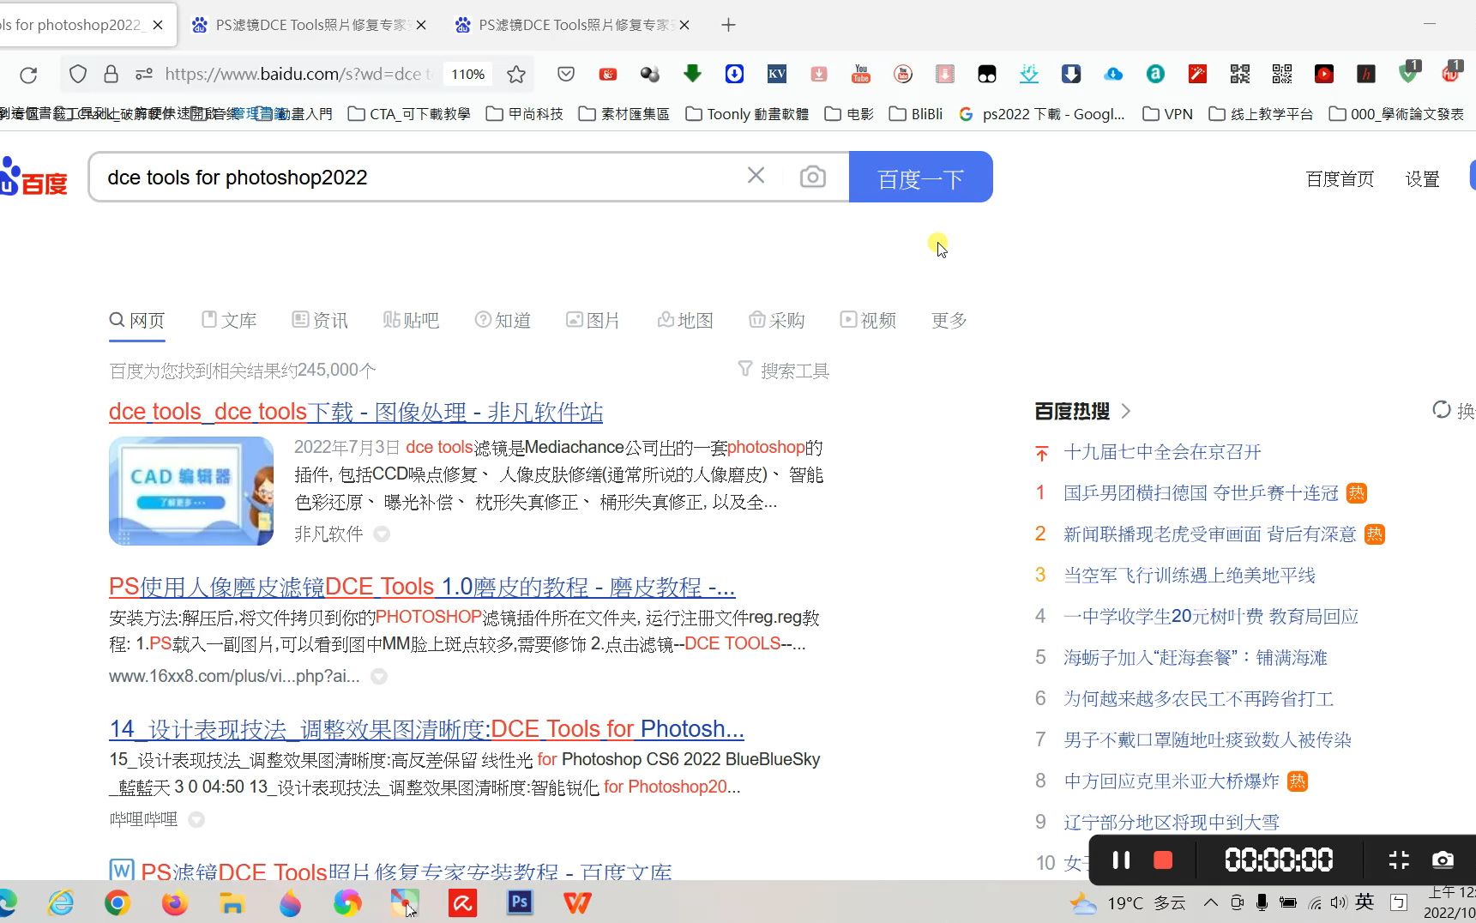Viewport: 1476px width, 923px height.
Task: Click the 110% zoom level control
Action: click(x=467, y=75)
